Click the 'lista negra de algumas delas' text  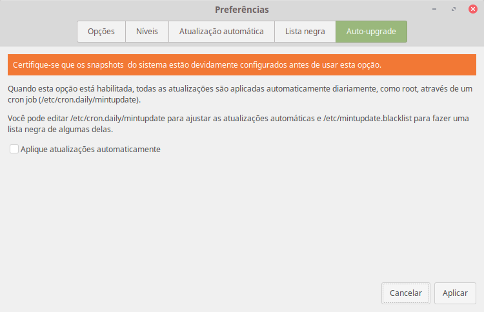[x=61, y=130]
